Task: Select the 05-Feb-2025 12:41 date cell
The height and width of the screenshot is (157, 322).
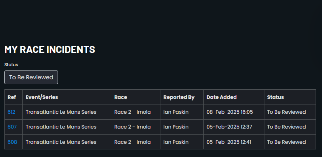Action: pos(229,142)
